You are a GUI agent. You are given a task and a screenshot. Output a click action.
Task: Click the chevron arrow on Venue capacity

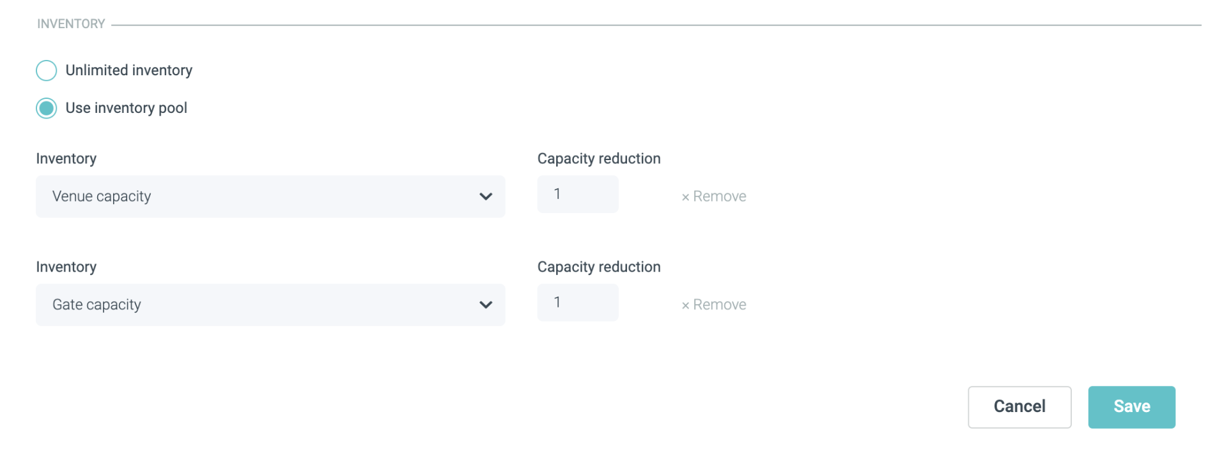(486, 196)
